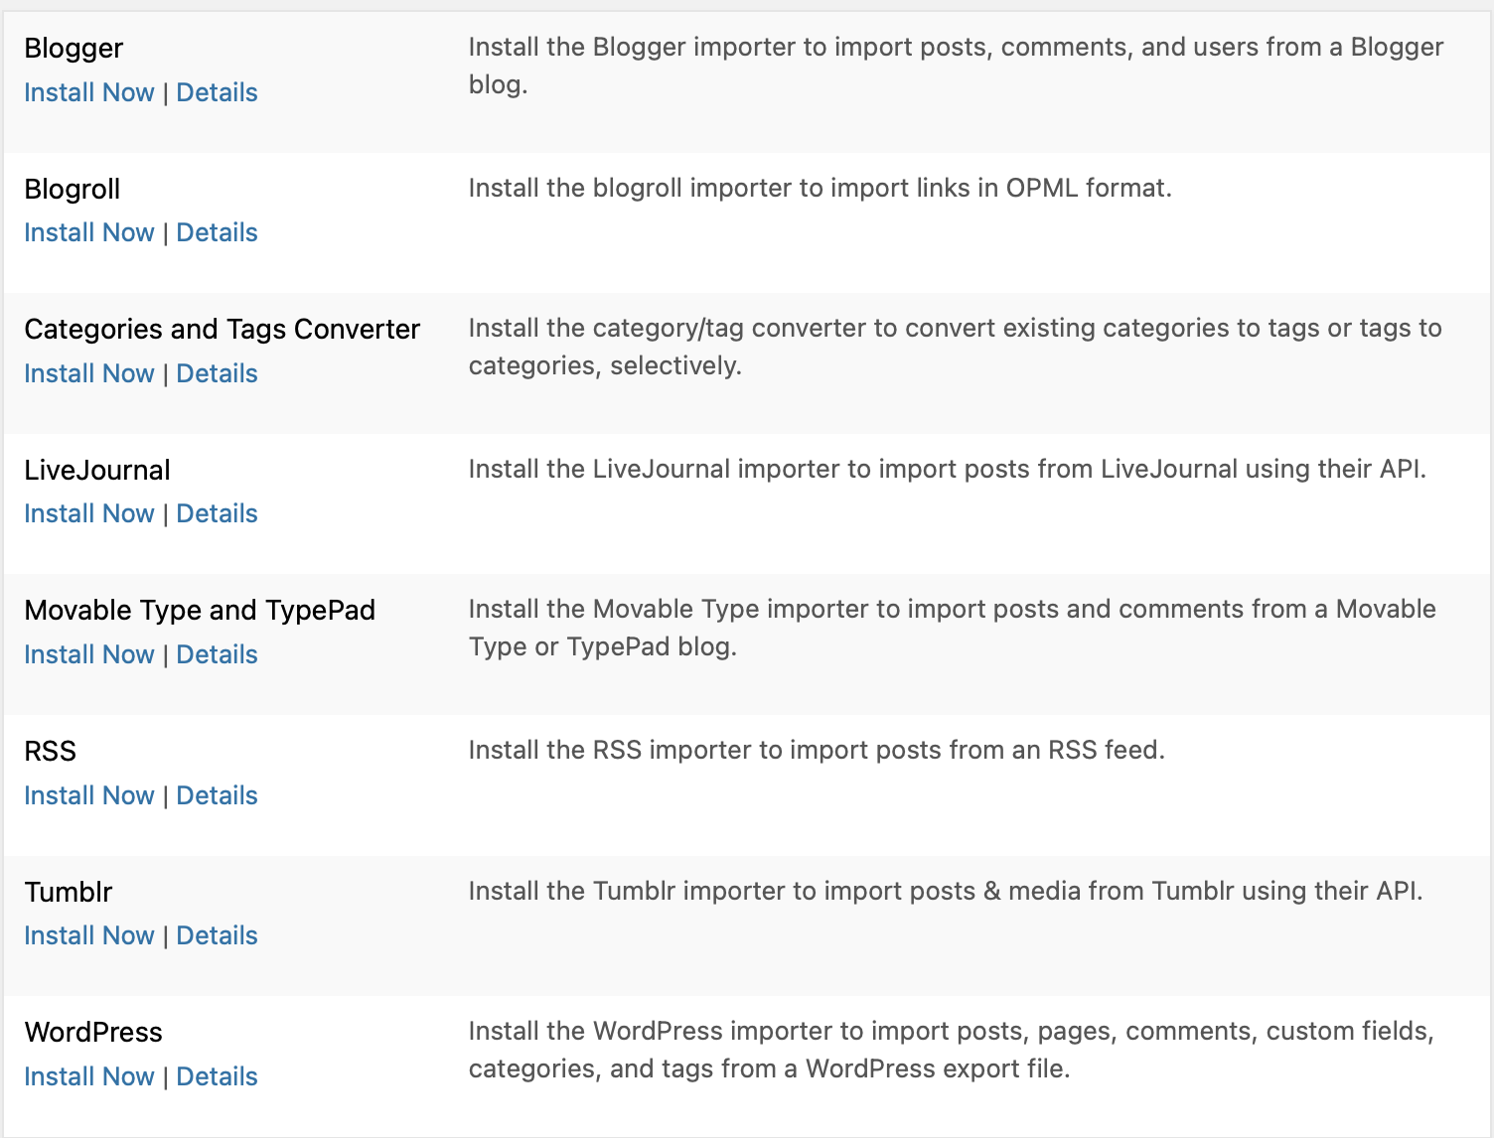Install the Movable Type and TypePad importer
The width and height of the screenshot is (1494, 1138).
(x=88, y=654)
